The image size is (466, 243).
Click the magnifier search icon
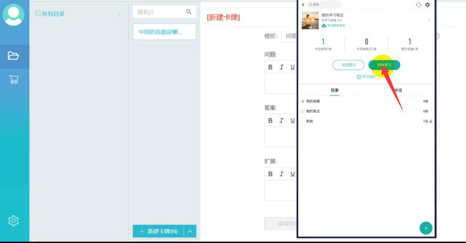coord(189,12)
